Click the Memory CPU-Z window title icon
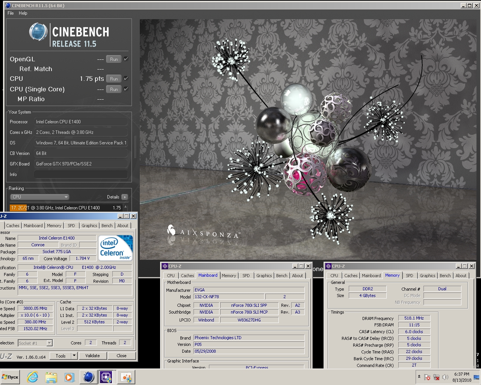 (x=328, y=266)
